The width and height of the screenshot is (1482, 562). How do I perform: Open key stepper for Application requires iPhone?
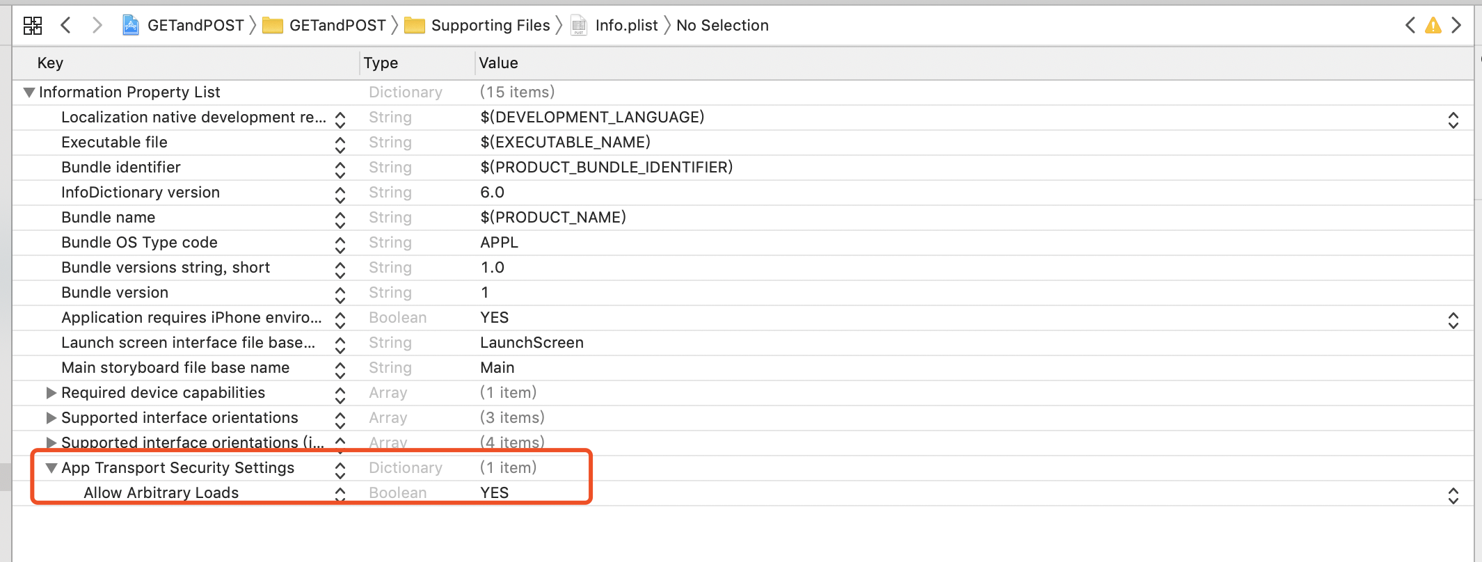[x=340, y=320]
